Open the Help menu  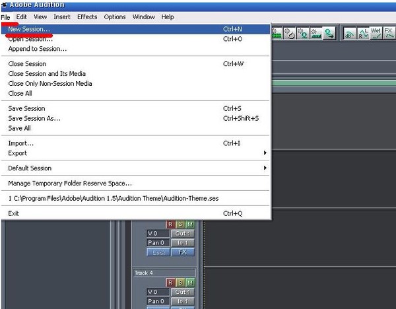(168, 17)
